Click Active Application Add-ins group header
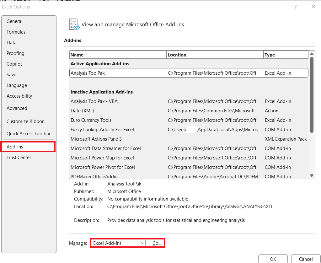The image size is (321, 263). 100,64
